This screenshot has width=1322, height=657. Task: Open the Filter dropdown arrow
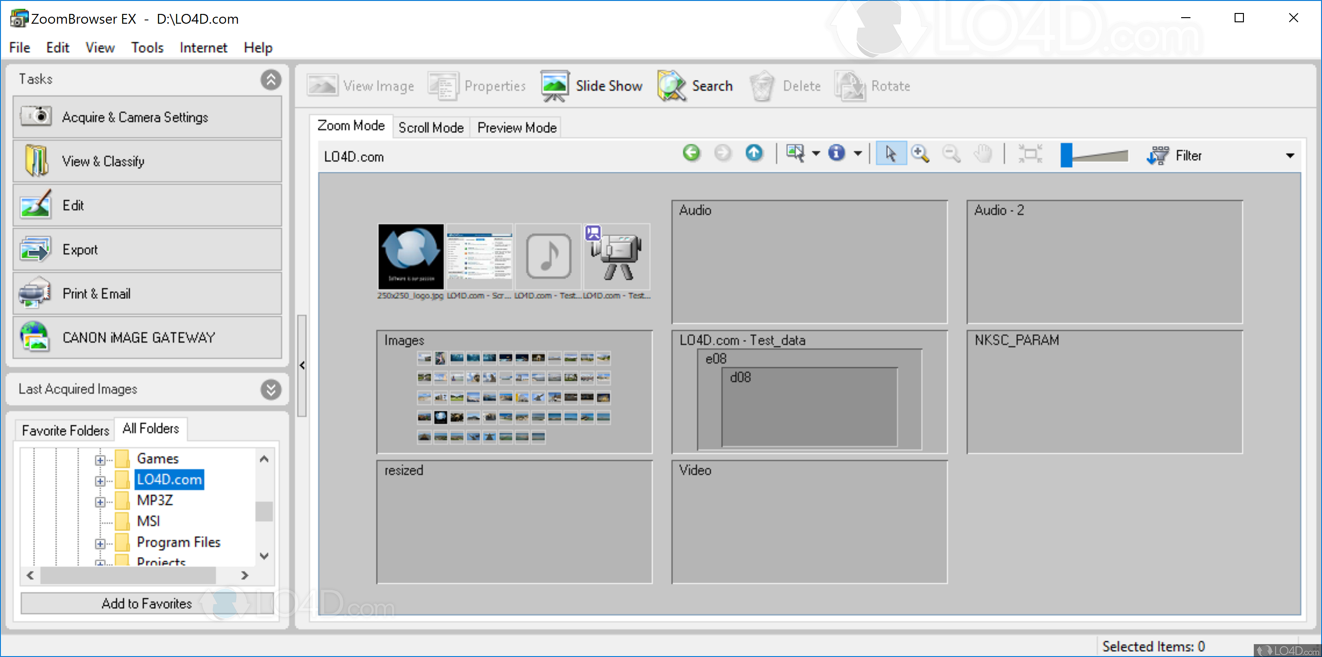click(1289, 156)
